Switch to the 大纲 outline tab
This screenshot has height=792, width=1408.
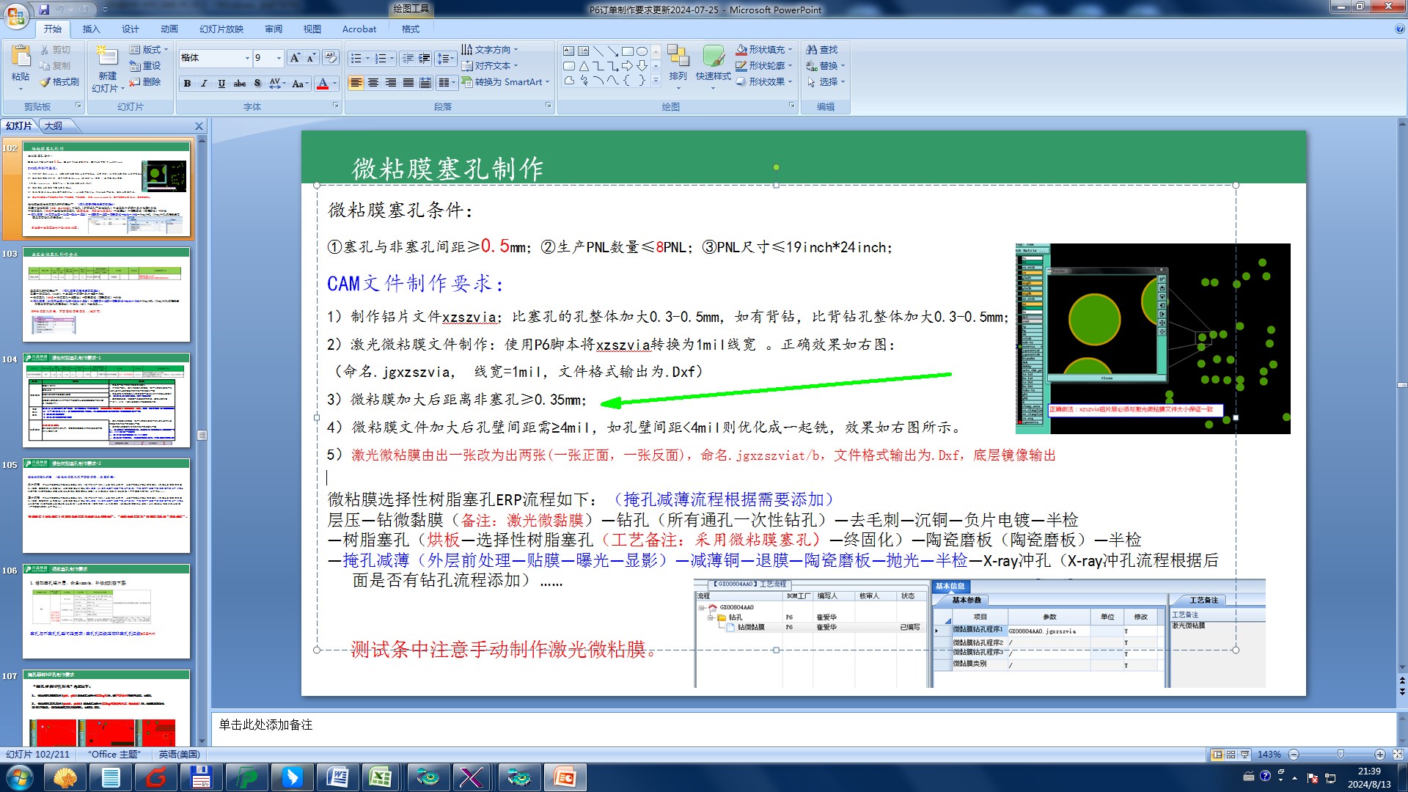(54, 126)
